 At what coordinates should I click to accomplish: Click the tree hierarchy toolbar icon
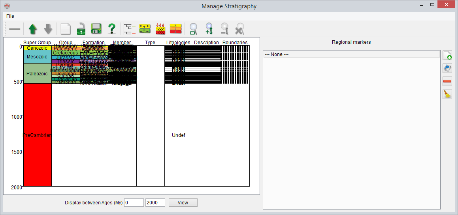click(x=129, y=29)
